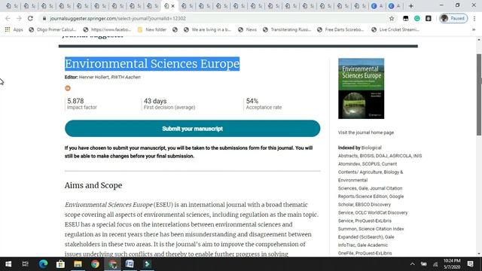The height and width of the screenshot is (271, 482).
Task: Open the journal cover thumbnail
Action: click(x=361, y=89)
